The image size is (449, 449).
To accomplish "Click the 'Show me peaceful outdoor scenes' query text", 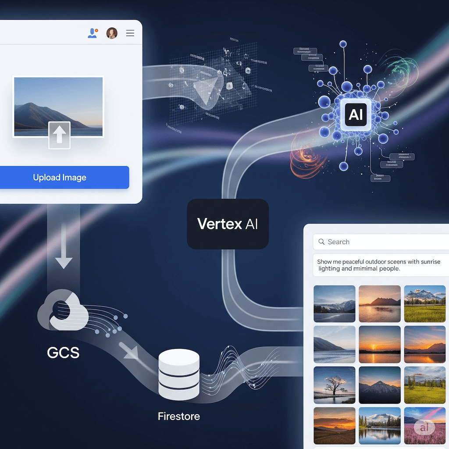I will [x=378, y=265].
